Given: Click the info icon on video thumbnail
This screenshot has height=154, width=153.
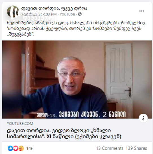Looking at the screenshot, I should 143,118.
